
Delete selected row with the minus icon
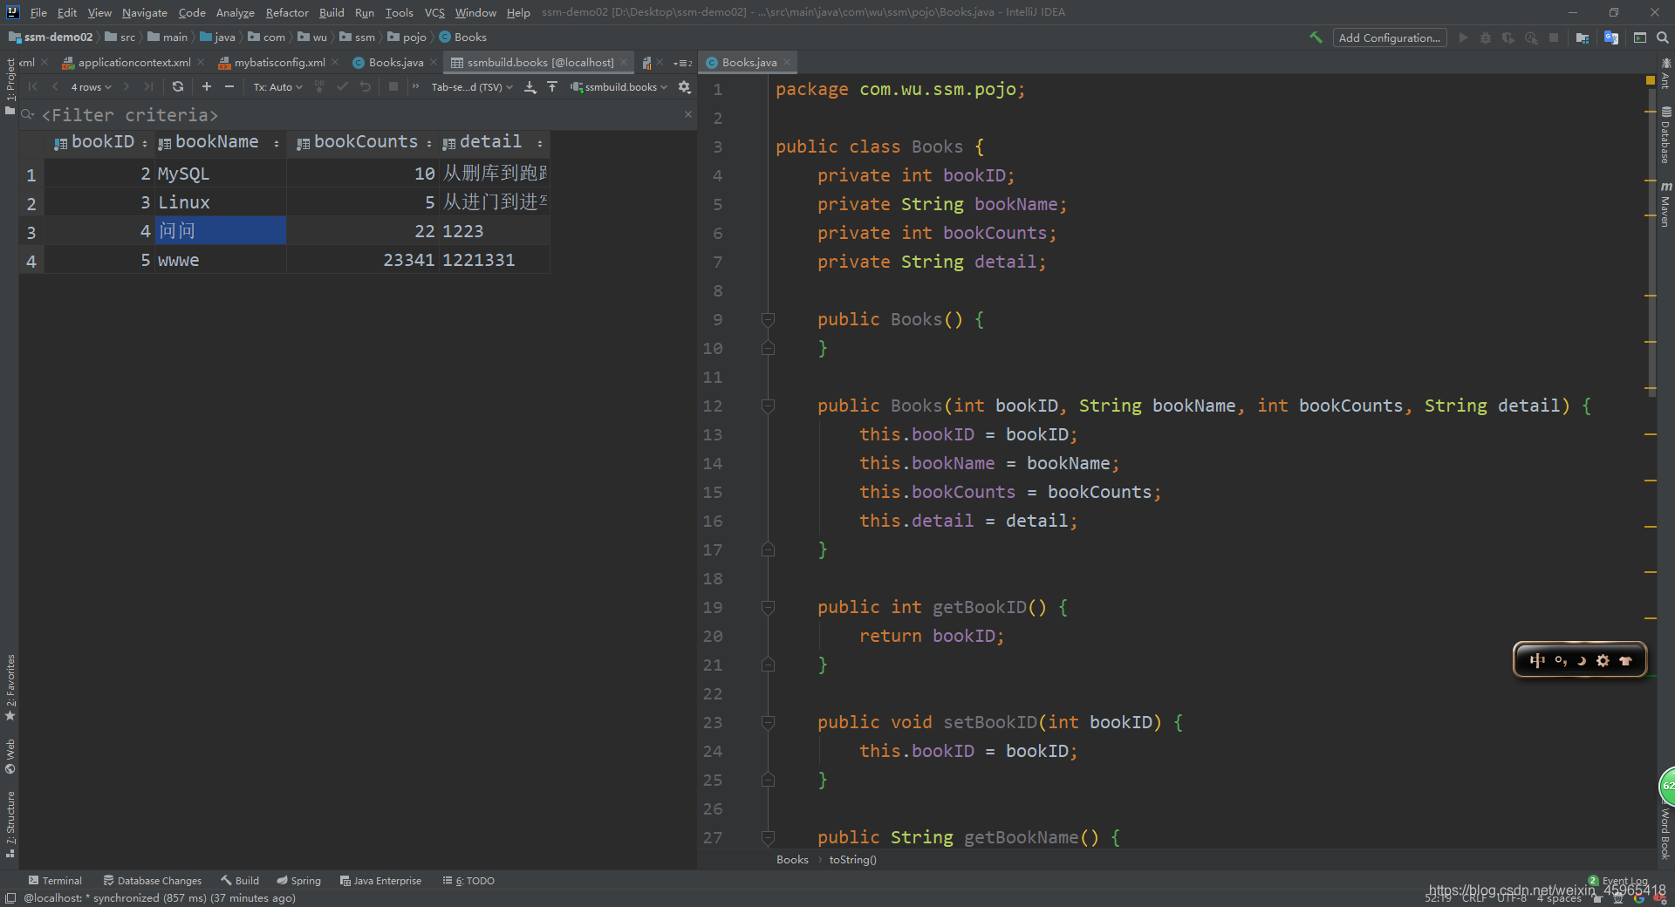click(x=229, y=86)
